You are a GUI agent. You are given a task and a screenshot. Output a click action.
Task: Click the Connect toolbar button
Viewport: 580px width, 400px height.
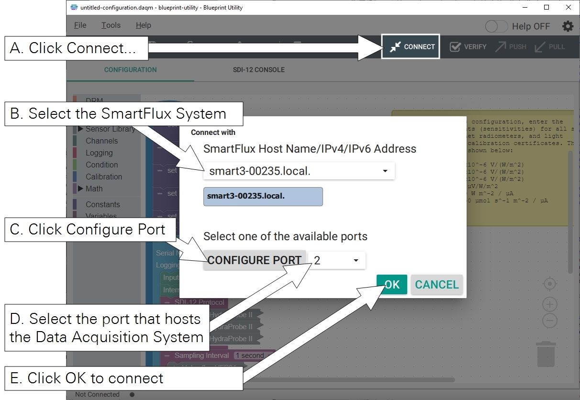point(411,46)
